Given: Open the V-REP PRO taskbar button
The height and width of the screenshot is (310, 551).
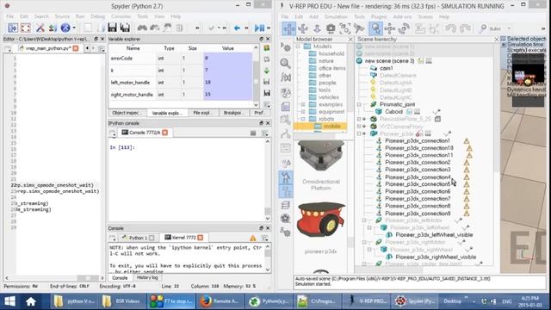Looking at the screenshot, I should [x=368, y=301].
